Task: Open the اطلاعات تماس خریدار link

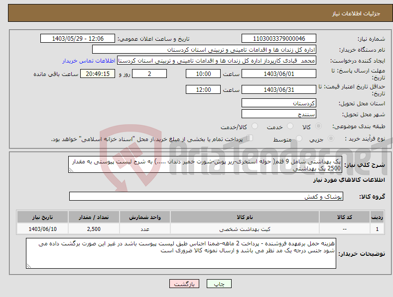Action: coord(89,61)
